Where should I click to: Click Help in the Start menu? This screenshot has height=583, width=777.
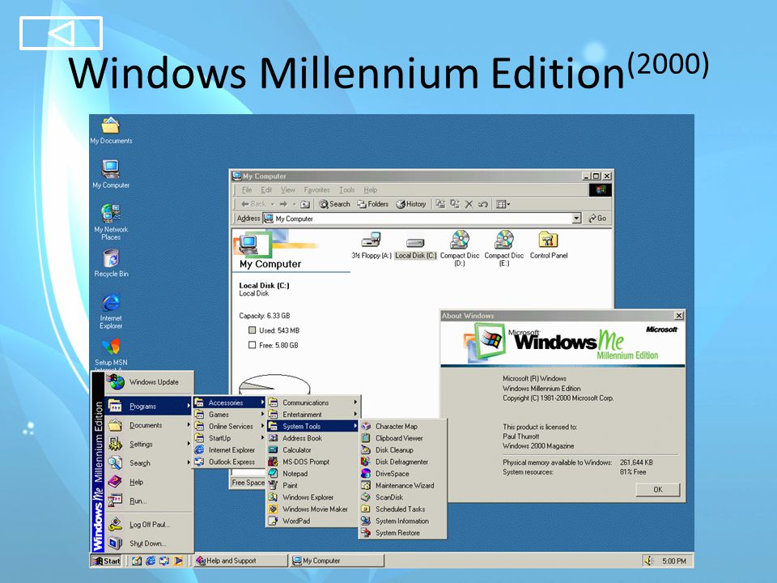pos(149,481)
